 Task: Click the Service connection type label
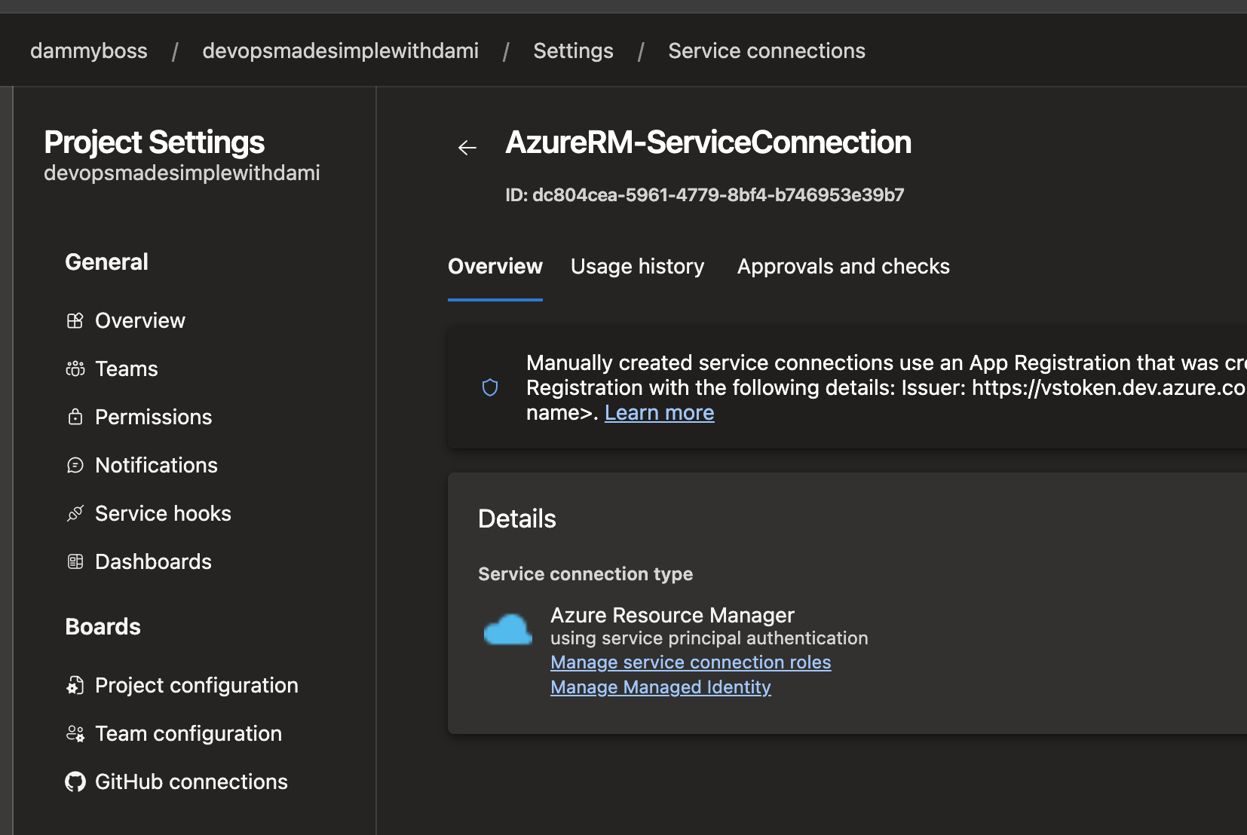(586, 574)
